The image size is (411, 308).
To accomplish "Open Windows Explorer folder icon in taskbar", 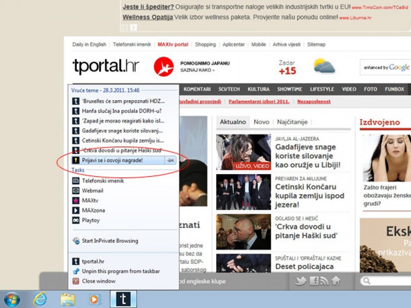I will [68, 299].
